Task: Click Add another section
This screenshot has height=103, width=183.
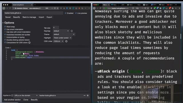Action: 12,100
